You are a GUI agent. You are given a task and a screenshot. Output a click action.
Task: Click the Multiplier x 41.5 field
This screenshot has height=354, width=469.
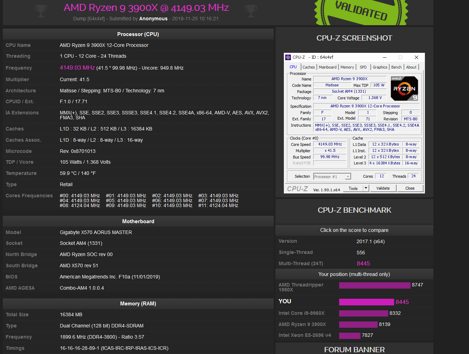pos(330,150)
